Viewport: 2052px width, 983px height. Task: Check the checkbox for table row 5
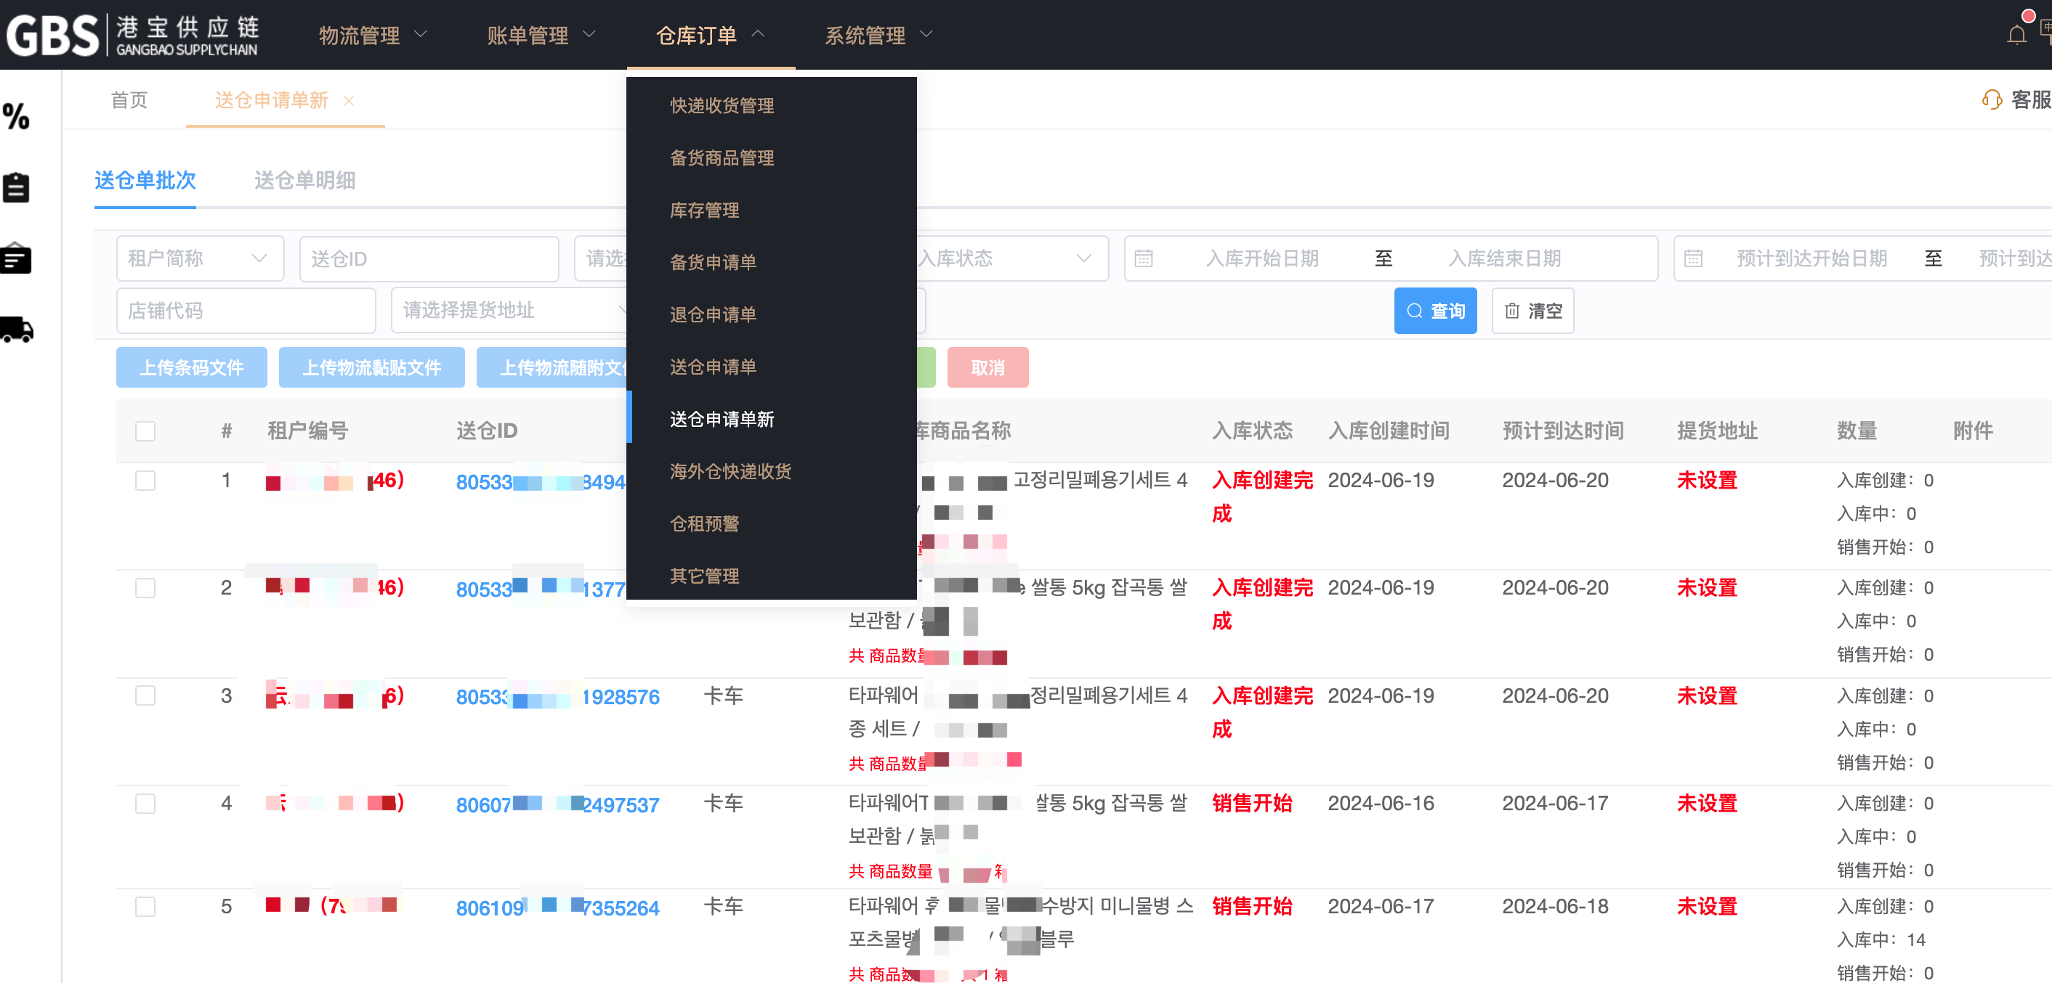coord(145,907)
